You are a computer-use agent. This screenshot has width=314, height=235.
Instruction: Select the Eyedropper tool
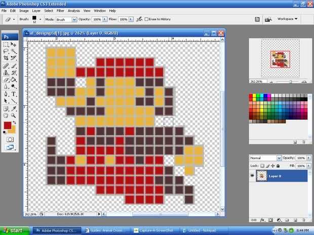[13, 109]
